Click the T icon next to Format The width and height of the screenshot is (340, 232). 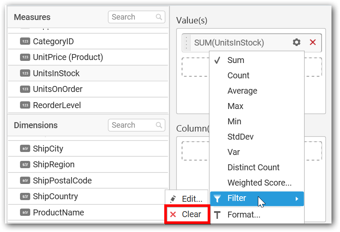click(217, 215)
